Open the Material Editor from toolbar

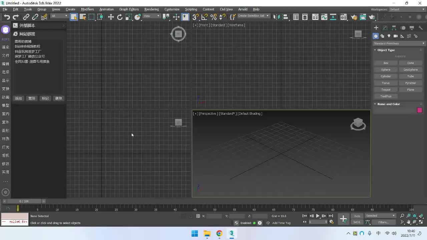(344, 17)
